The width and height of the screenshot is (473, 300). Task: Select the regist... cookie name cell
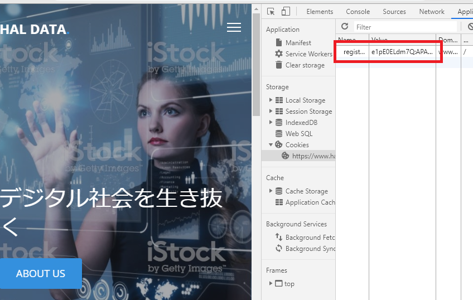click(354, 52)
